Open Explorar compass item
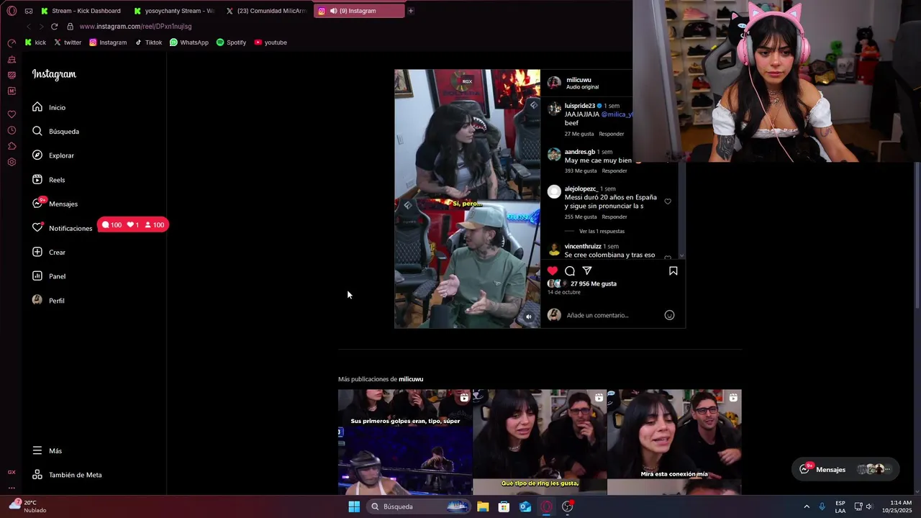This screenshot has width=921, height=518. 53,155
